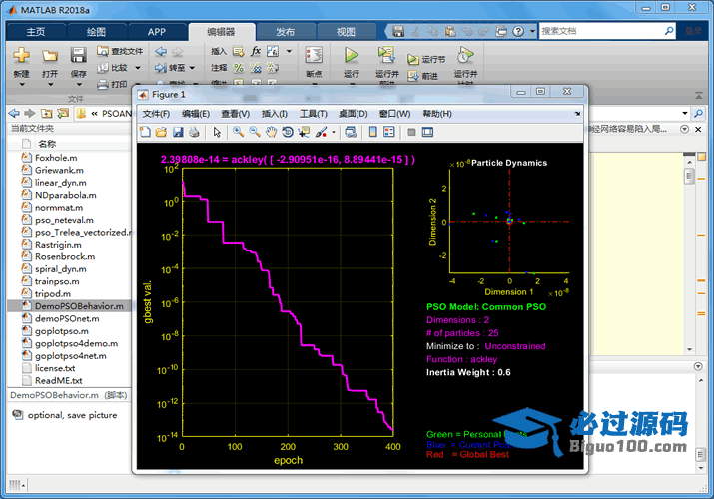The width and height of the screenshot is (714, 499).
Task: Select DemoPSOBehavior.m in the file list
Action: point(70,306)
